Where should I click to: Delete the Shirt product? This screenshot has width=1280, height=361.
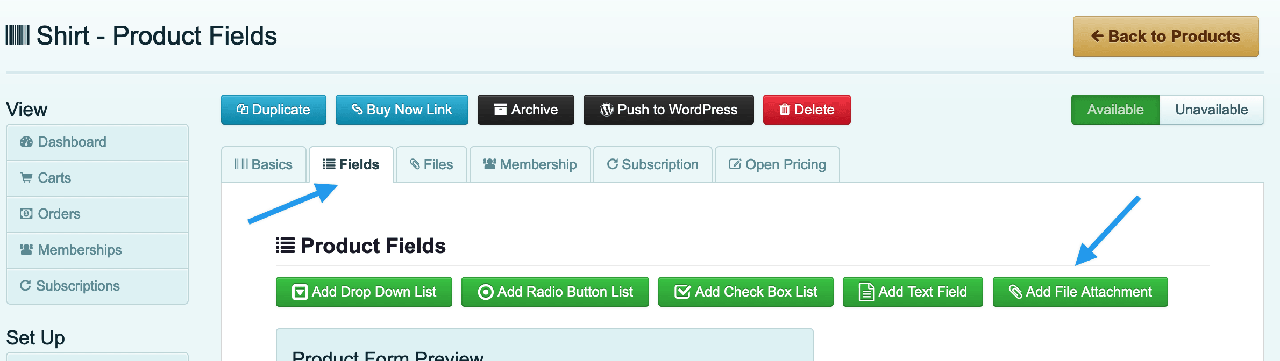click(807, 110)
